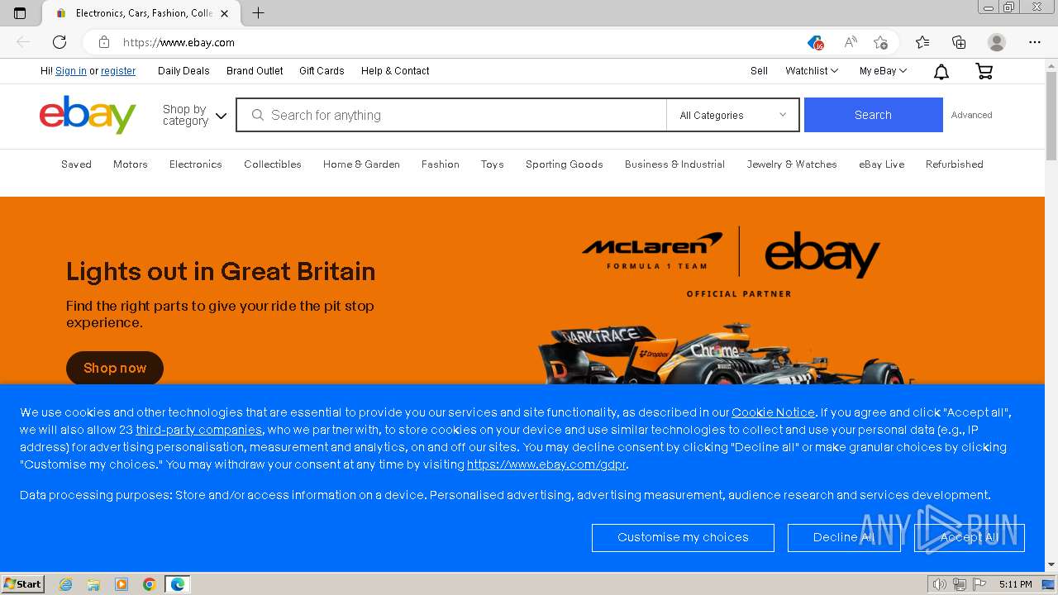Screen dimensions: 1058x595
Task: Select the Fashion category
Action: pos(441,164)
